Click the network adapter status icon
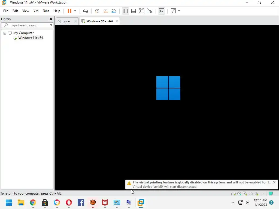This screenshot has width=279, height=209. point(245,193)
